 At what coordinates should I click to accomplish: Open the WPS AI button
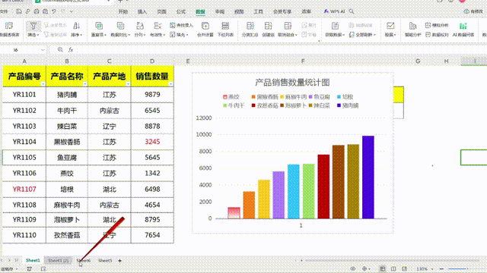click(334, 11)
